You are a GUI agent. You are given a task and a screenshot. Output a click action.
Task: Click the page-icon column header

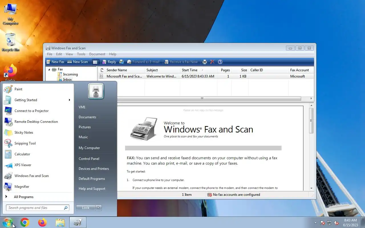point(102,70)
